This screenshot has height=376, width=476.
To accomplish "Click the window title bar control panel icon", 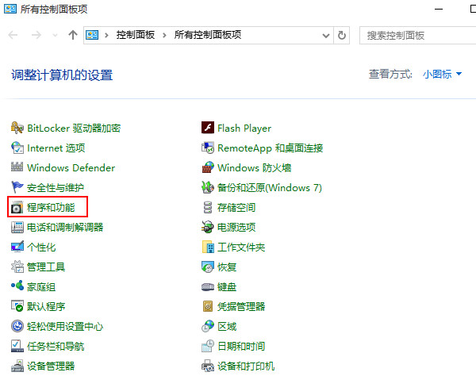I will tap(10, 9).
